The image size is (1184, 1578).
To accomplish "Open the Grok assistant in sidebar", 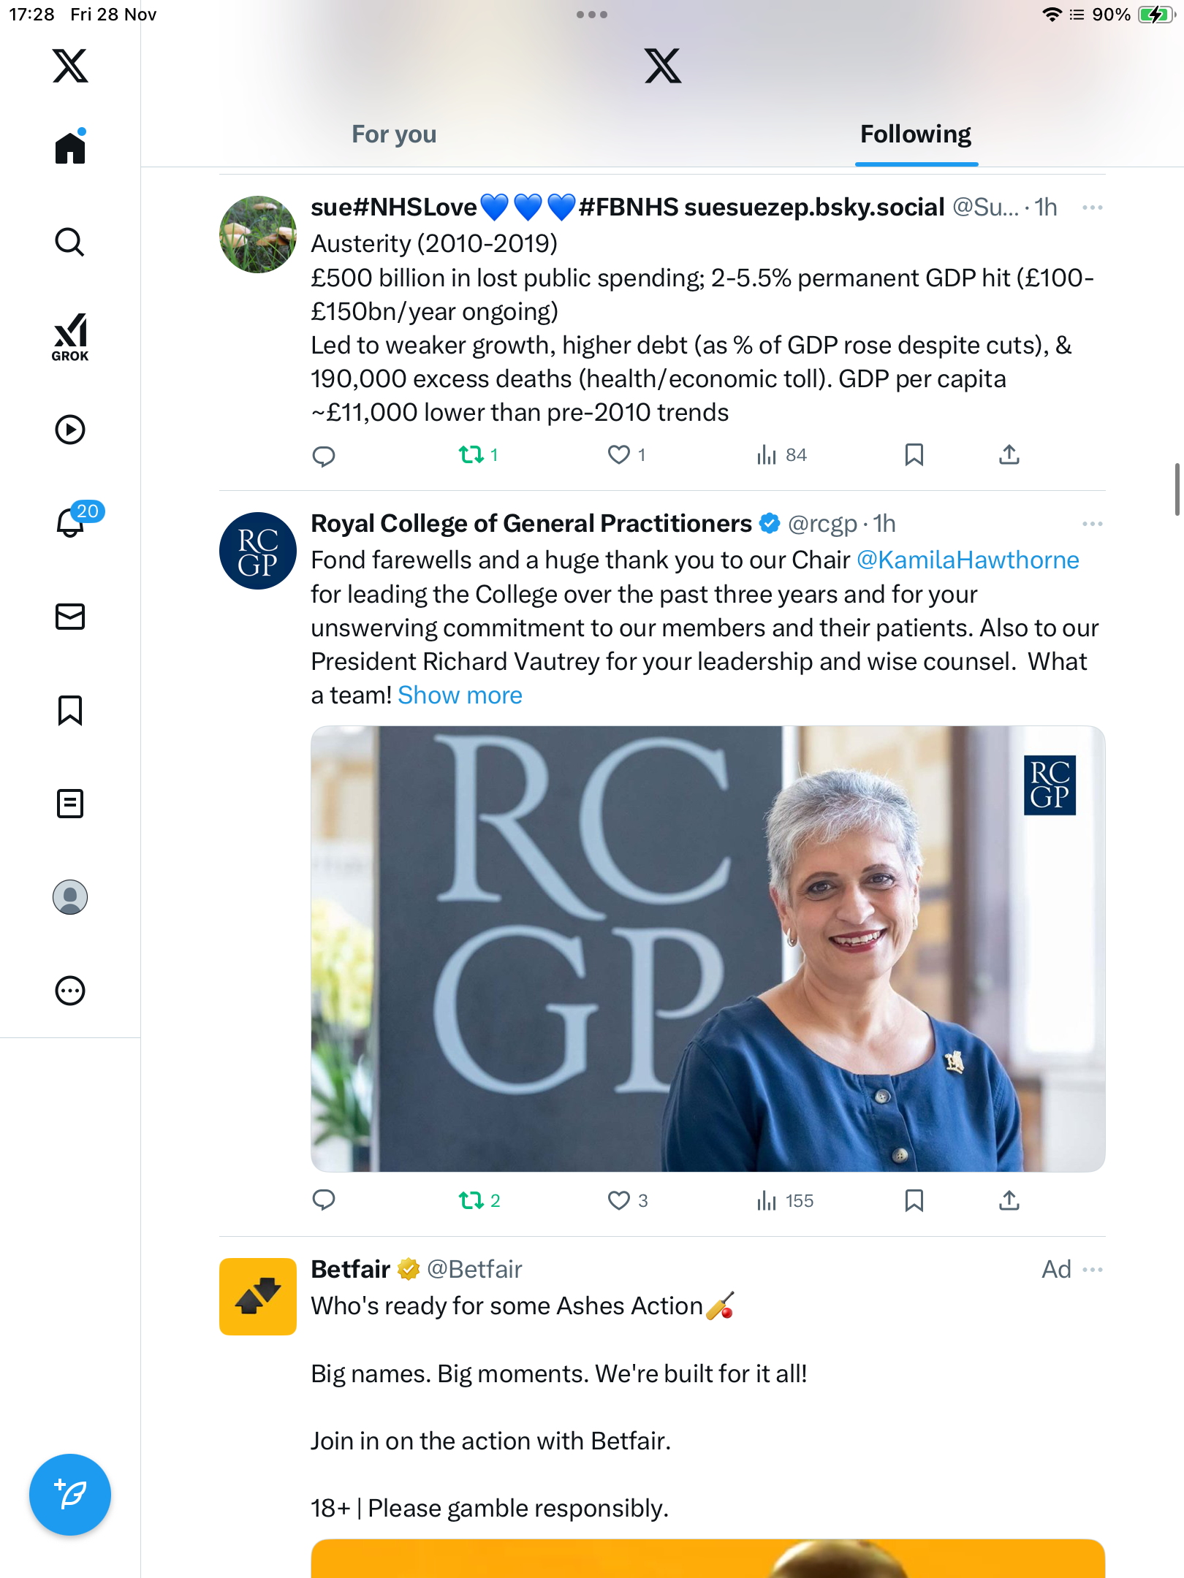I will coord(70,336).
